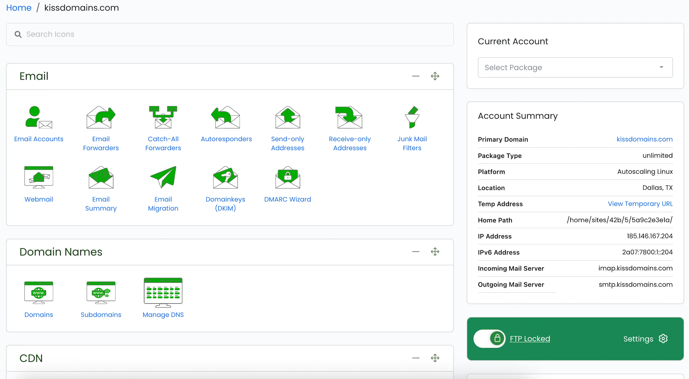689x379 pixels.
Task: Click the Webmail text label
Action: coord(39,199)
